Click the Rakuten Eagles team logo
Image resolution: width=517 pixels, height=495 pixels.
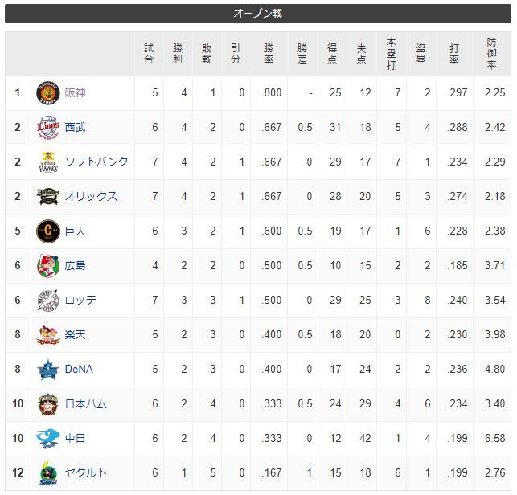[x=48, y=335]
